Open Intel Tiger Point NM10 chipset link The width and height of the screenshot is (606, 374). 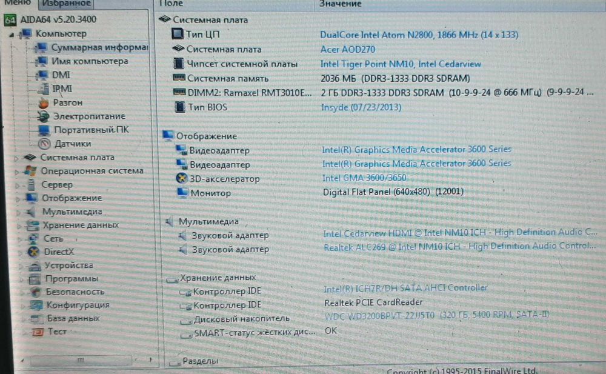401,64
